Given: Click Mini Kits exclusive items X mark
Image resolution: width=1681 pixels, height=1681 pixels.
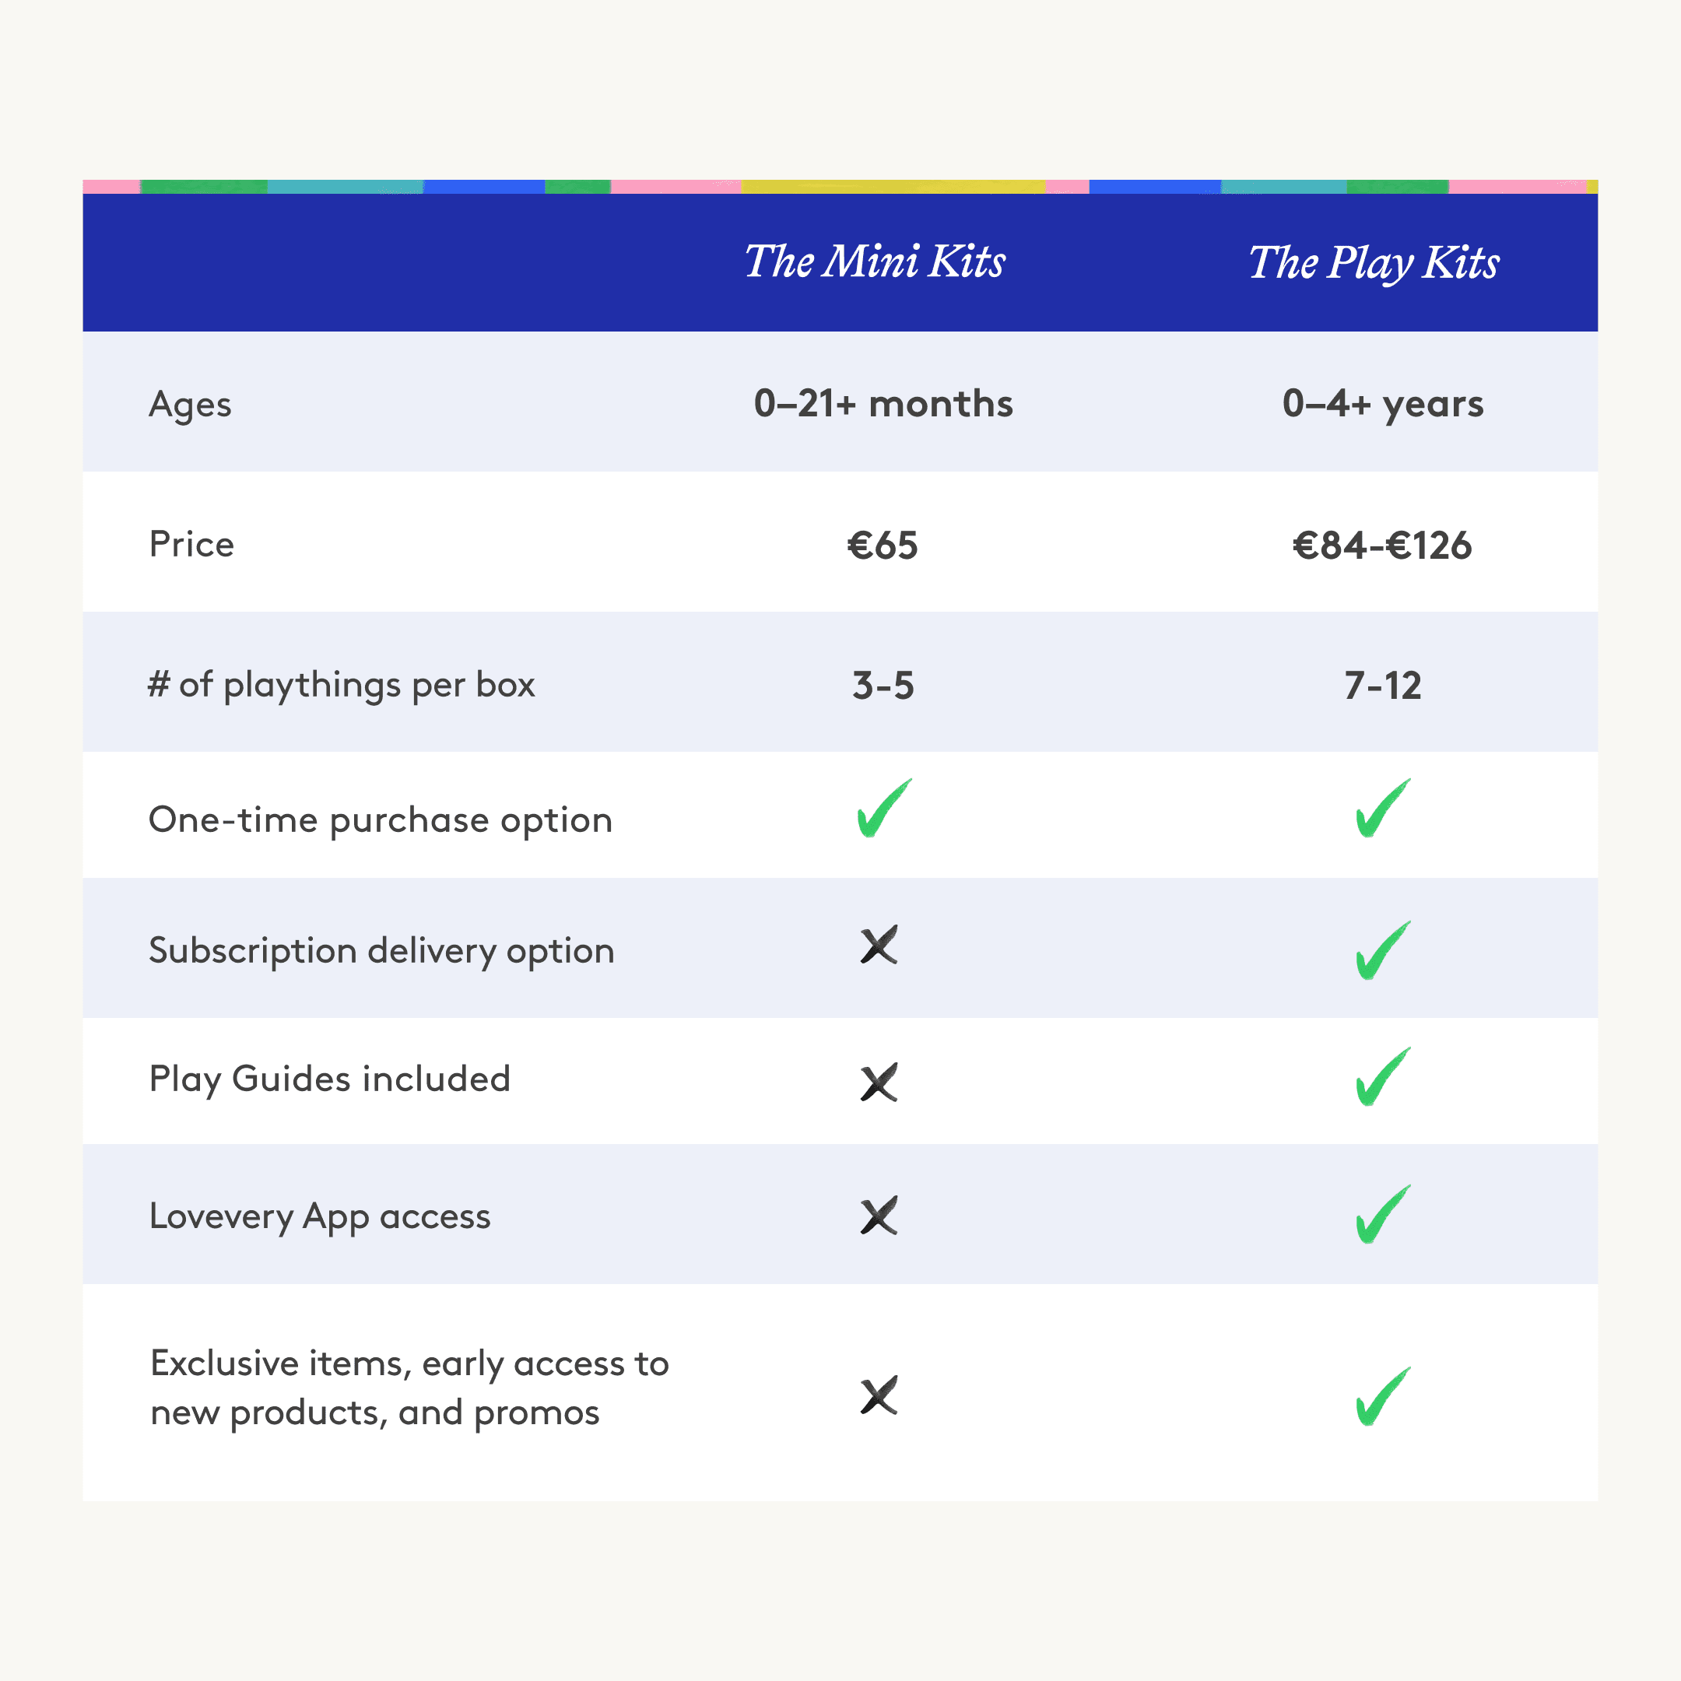Looking at the screenshot, I should click(879, 1395).
